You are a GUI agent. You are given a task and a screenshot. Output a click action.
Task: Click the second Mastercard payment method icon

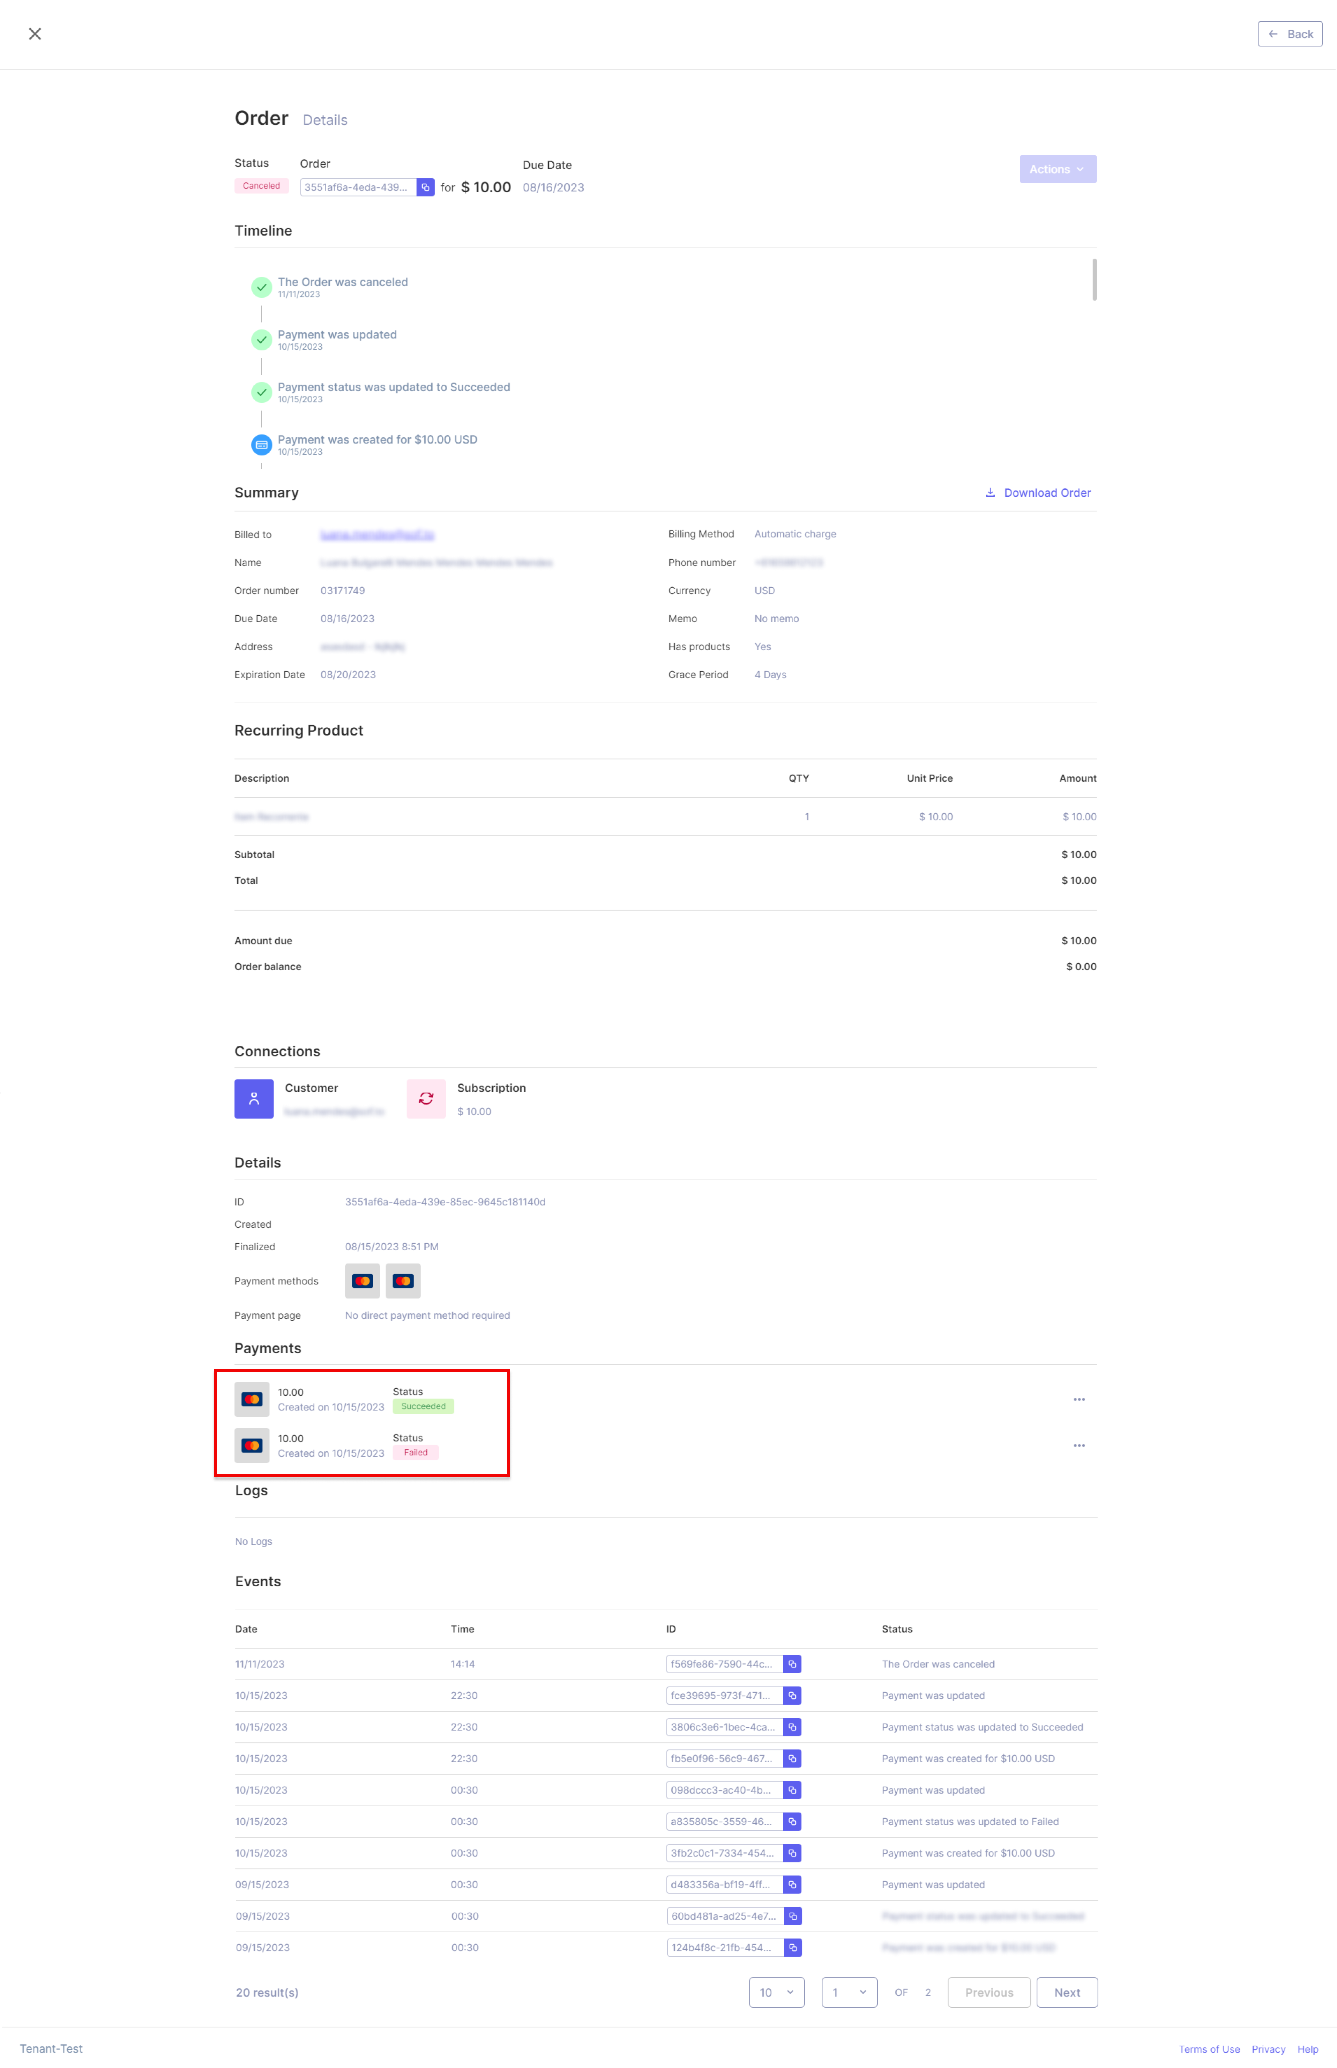pos(403,1281)
